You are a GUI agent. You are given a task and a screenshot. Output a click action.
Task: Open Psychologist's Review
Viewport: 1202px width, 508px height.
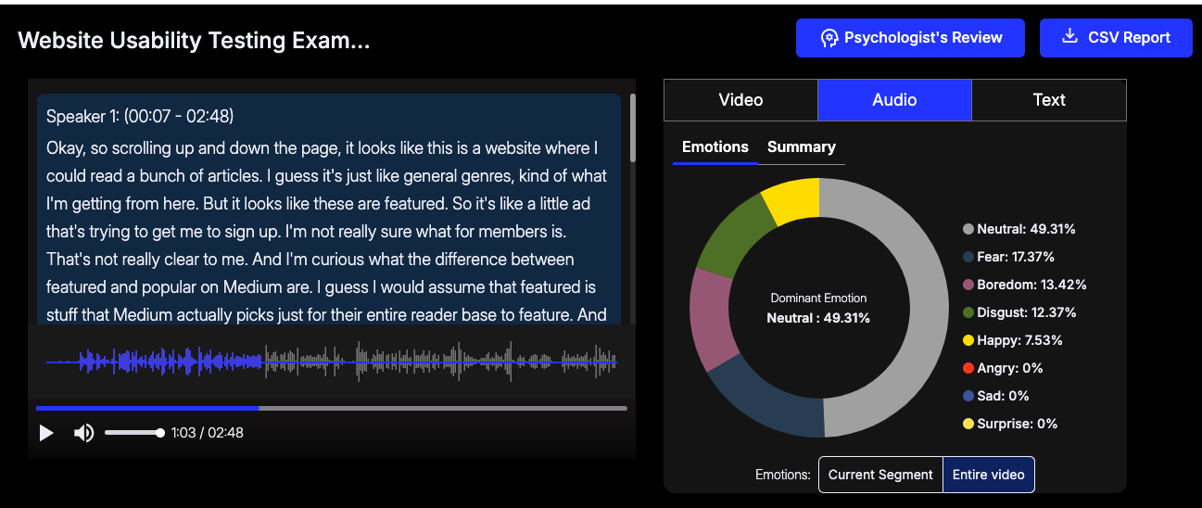tap(910, 38)
